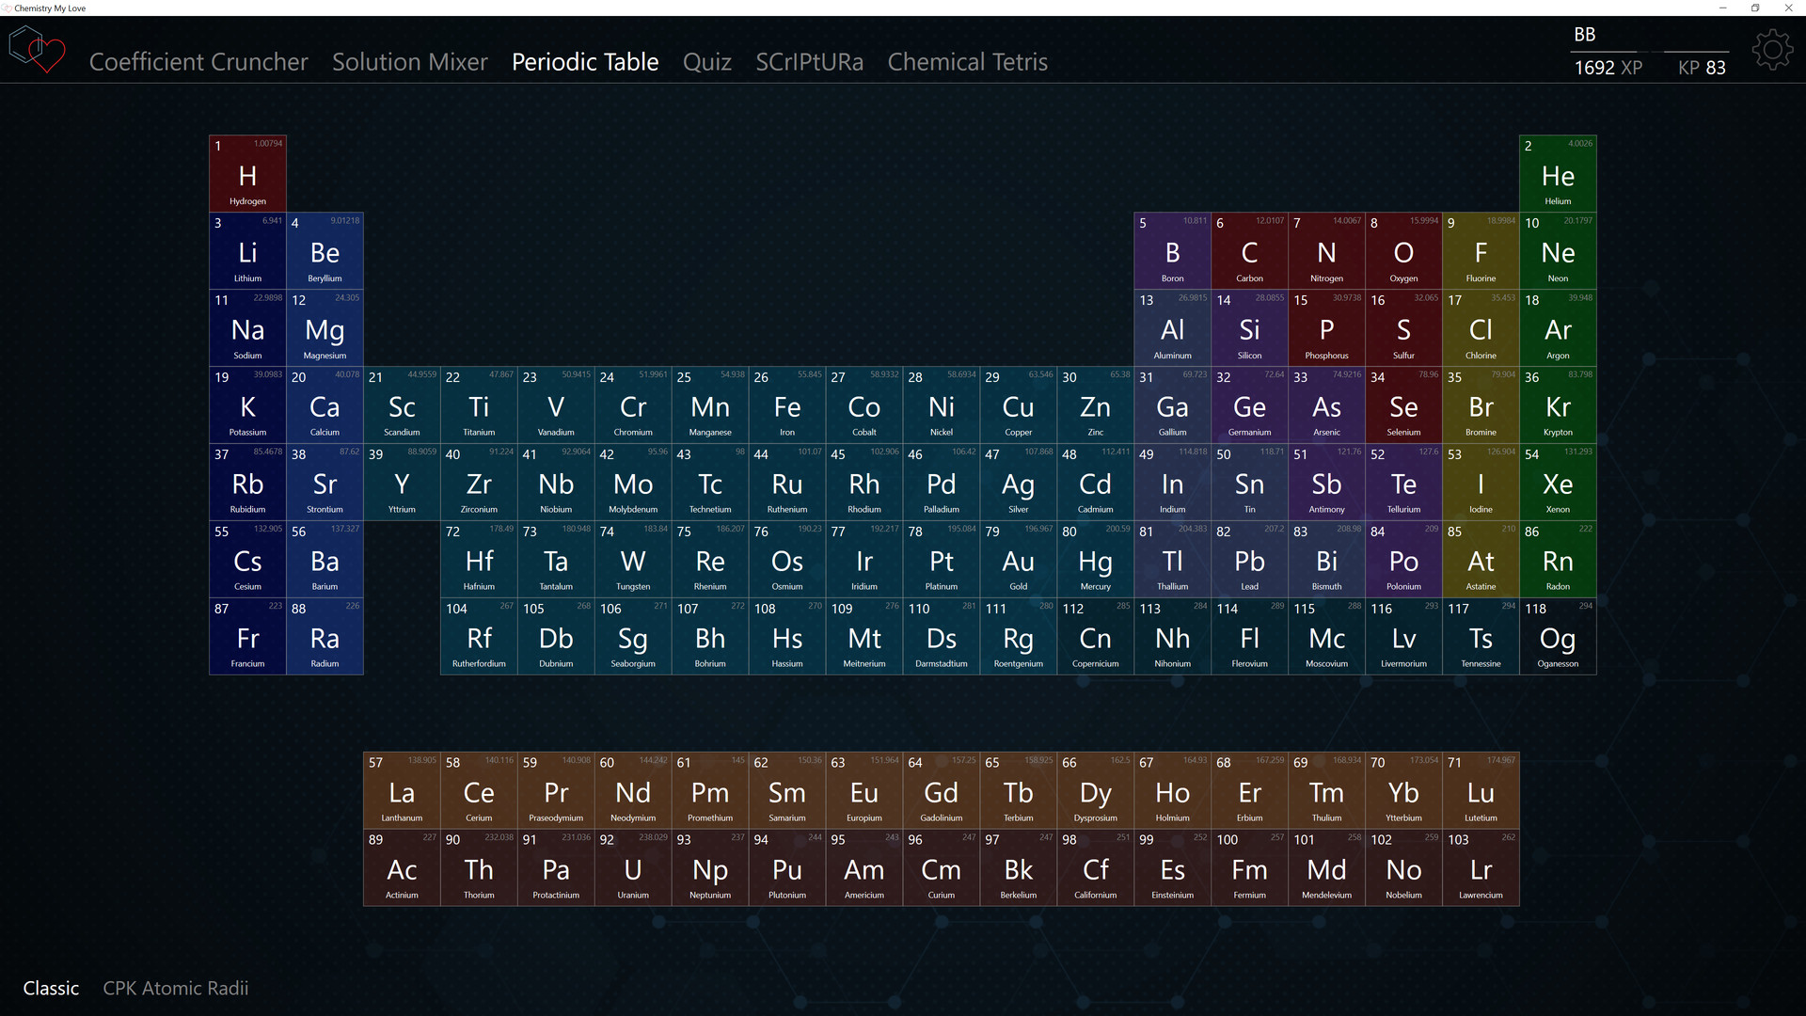Toggle to Classic color scheme
Viewport: 1806px width, 1016px height.
coord(50,988)
